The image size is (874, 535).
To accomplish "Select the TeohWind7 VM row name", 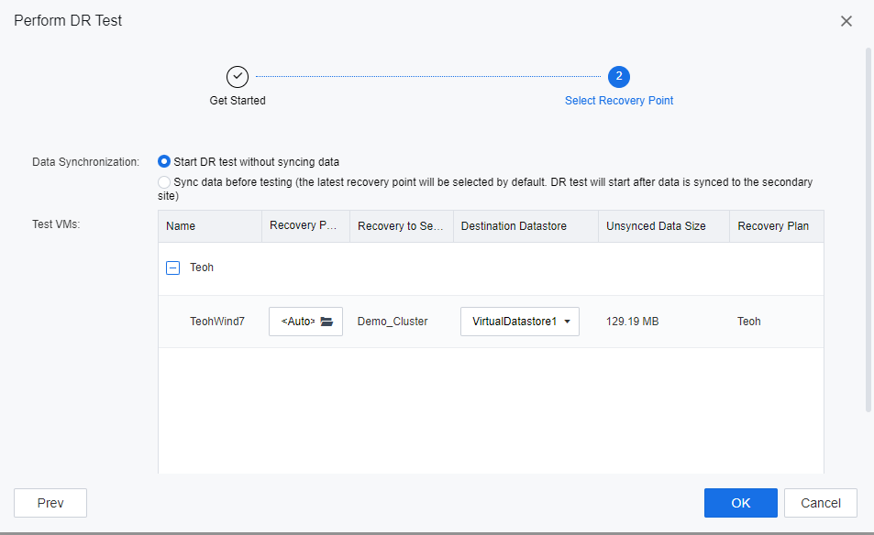I will tap(217, 322).
